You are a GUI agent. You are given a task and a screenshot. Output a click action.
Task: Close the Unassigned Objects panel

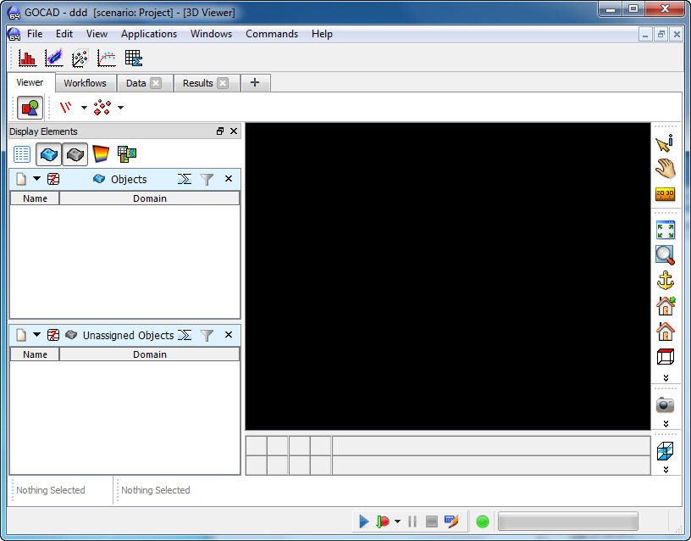[229, 334]
